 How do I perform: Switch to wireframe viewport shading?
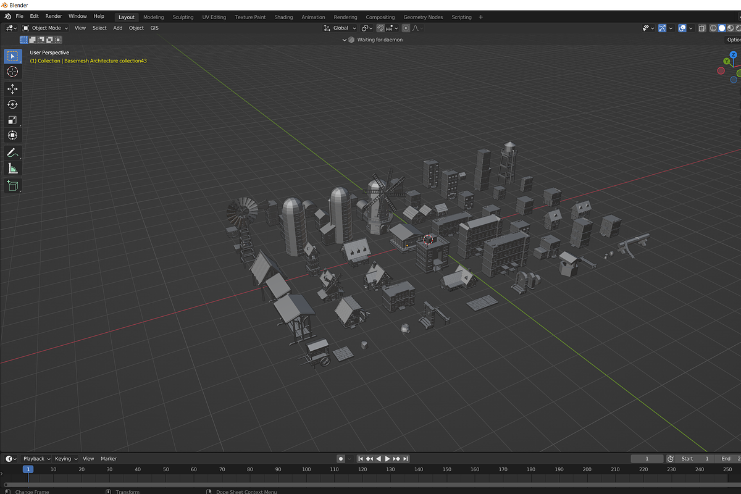click(713, 28)
